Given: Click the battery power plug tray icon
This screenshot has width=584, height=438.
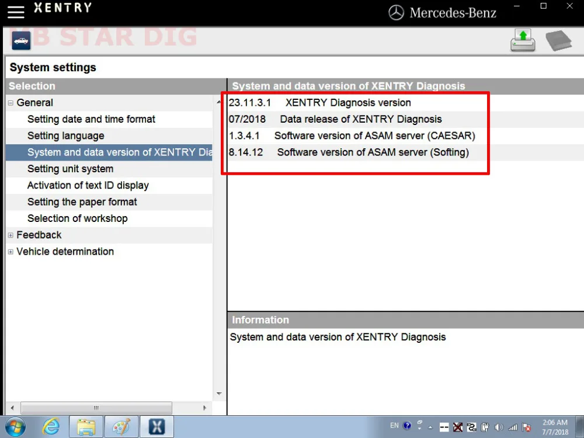Looking at the screenshot, I should pos(485,427).
